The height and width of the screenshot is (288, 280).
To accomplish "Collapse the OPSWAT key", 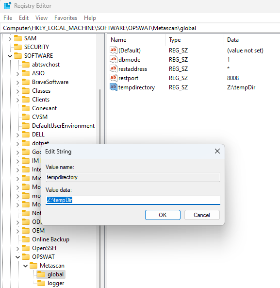I will point(17,257).
